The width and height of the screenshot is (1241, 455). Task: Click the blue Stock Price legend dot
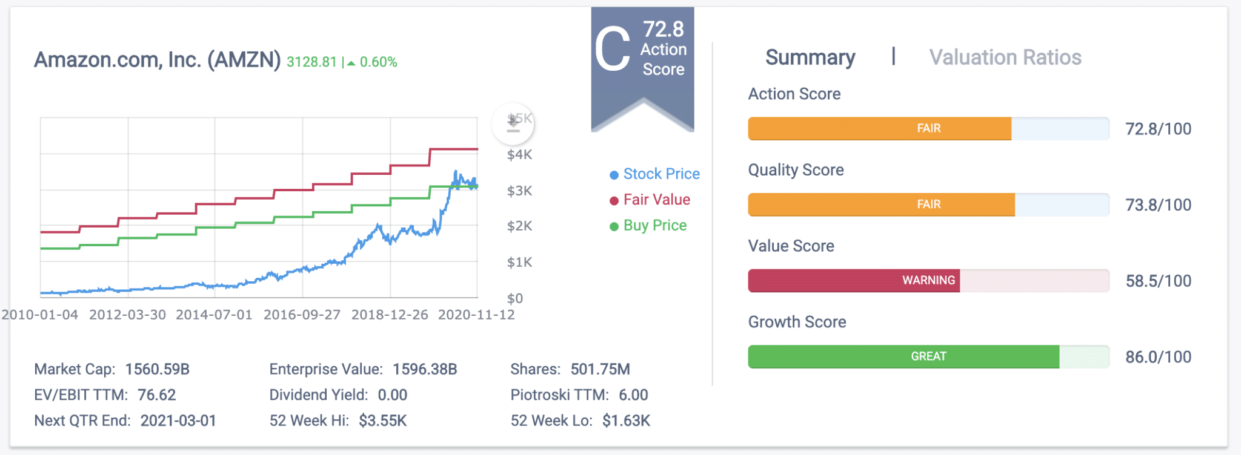614,174
